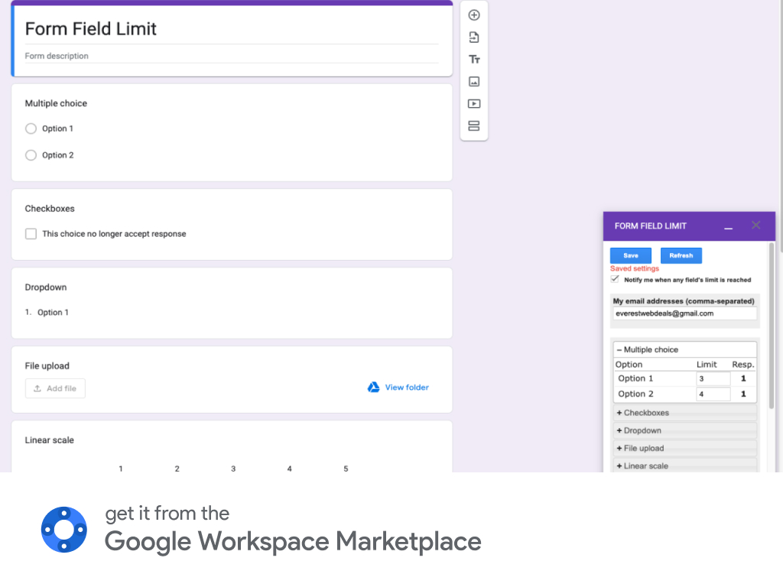
Task: Expand the File upload section in sidebar
Action: [641, 448]
